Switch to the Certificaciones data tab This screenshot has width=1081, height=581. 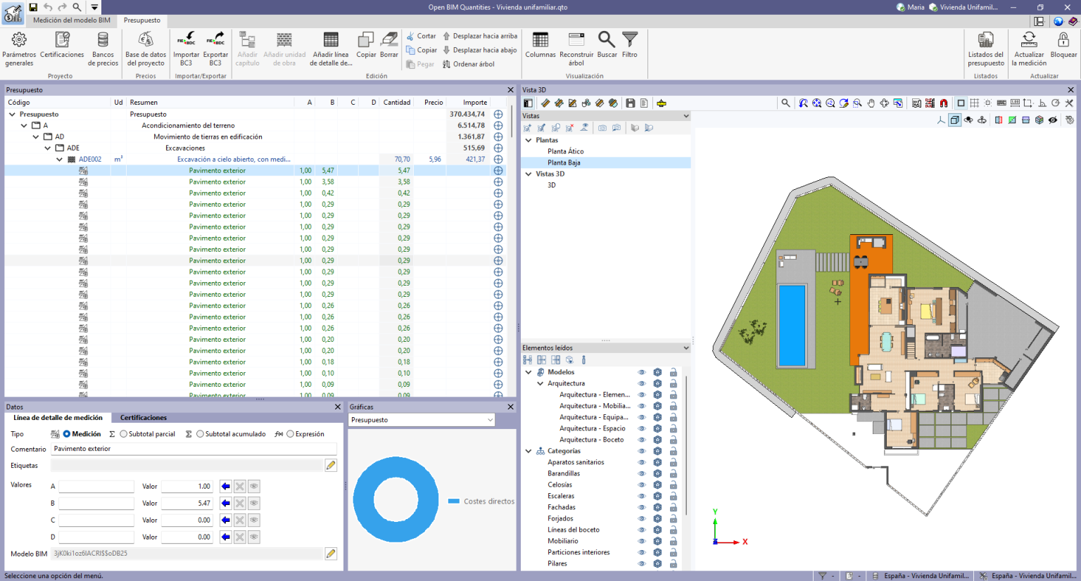[x=144, y=418]
